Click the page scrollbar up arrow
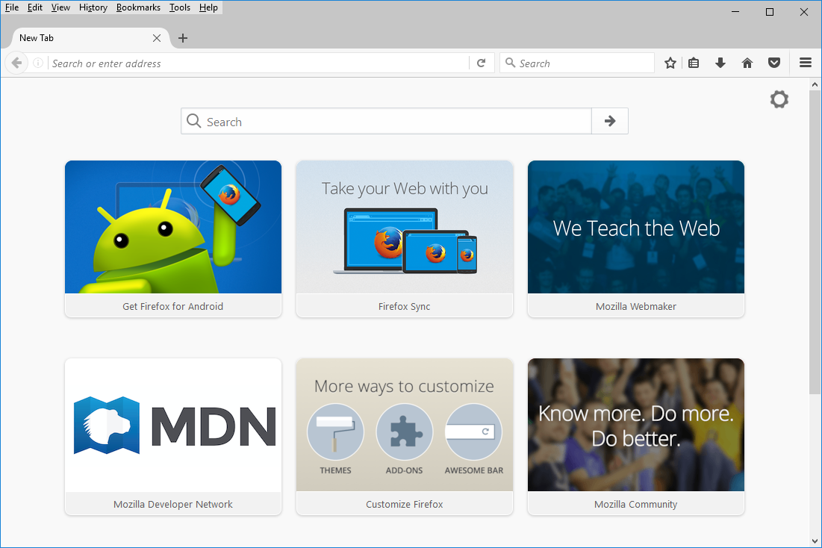This screenshot has height=548, width=822. (815, 84)
